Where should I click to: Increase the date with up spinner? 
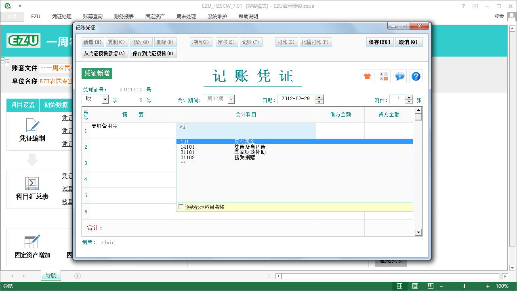point(319,97)
